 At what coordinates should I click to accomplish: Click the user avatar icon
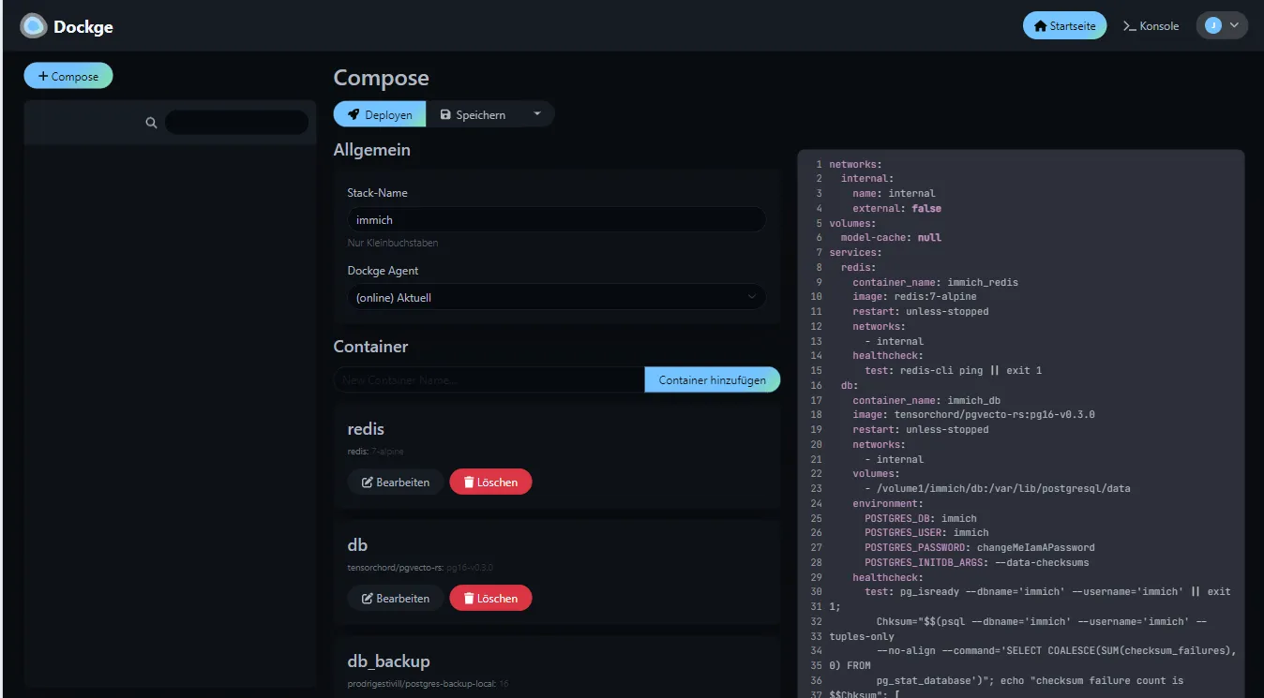pyautogui.click(x=1212, y=25)
